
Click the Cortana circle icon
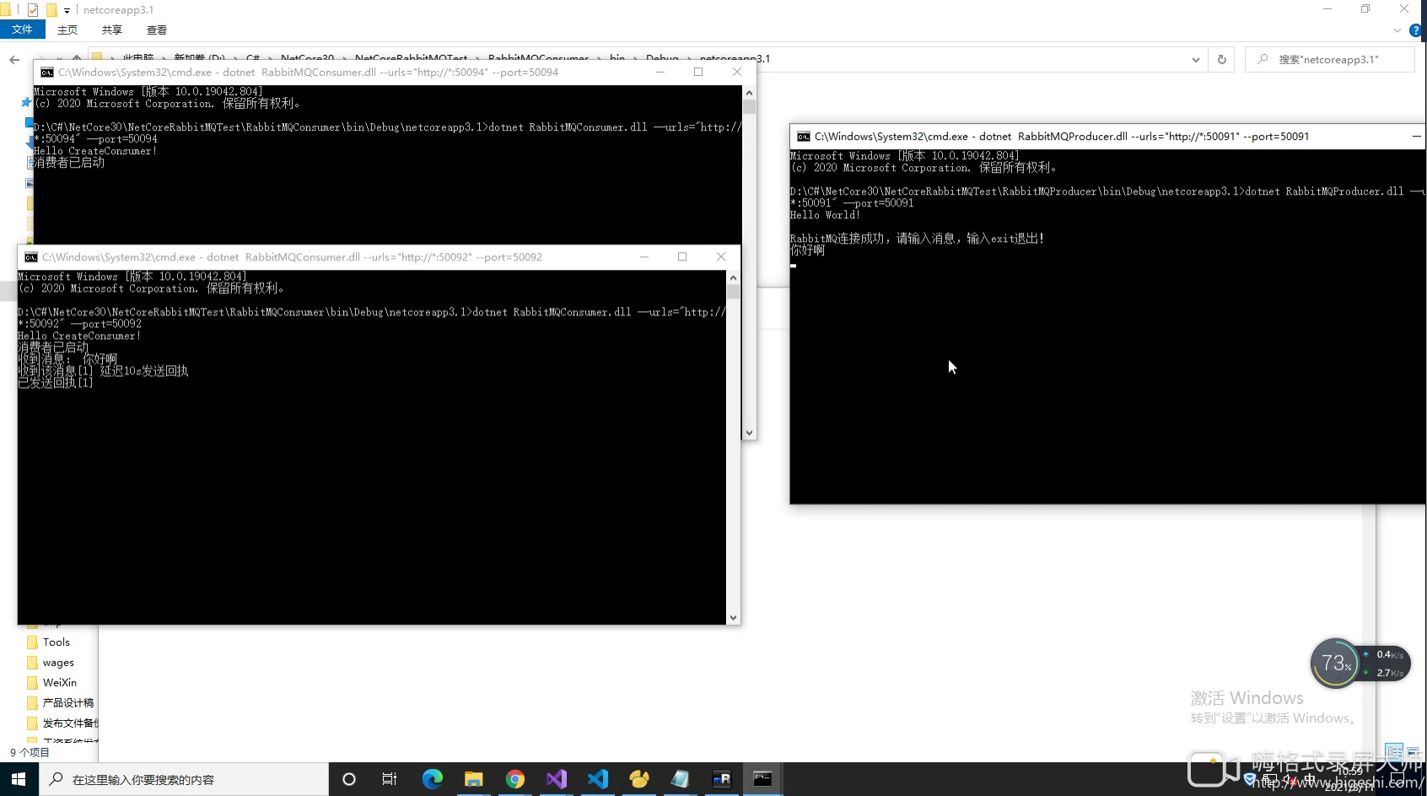(x=349, y=779)
